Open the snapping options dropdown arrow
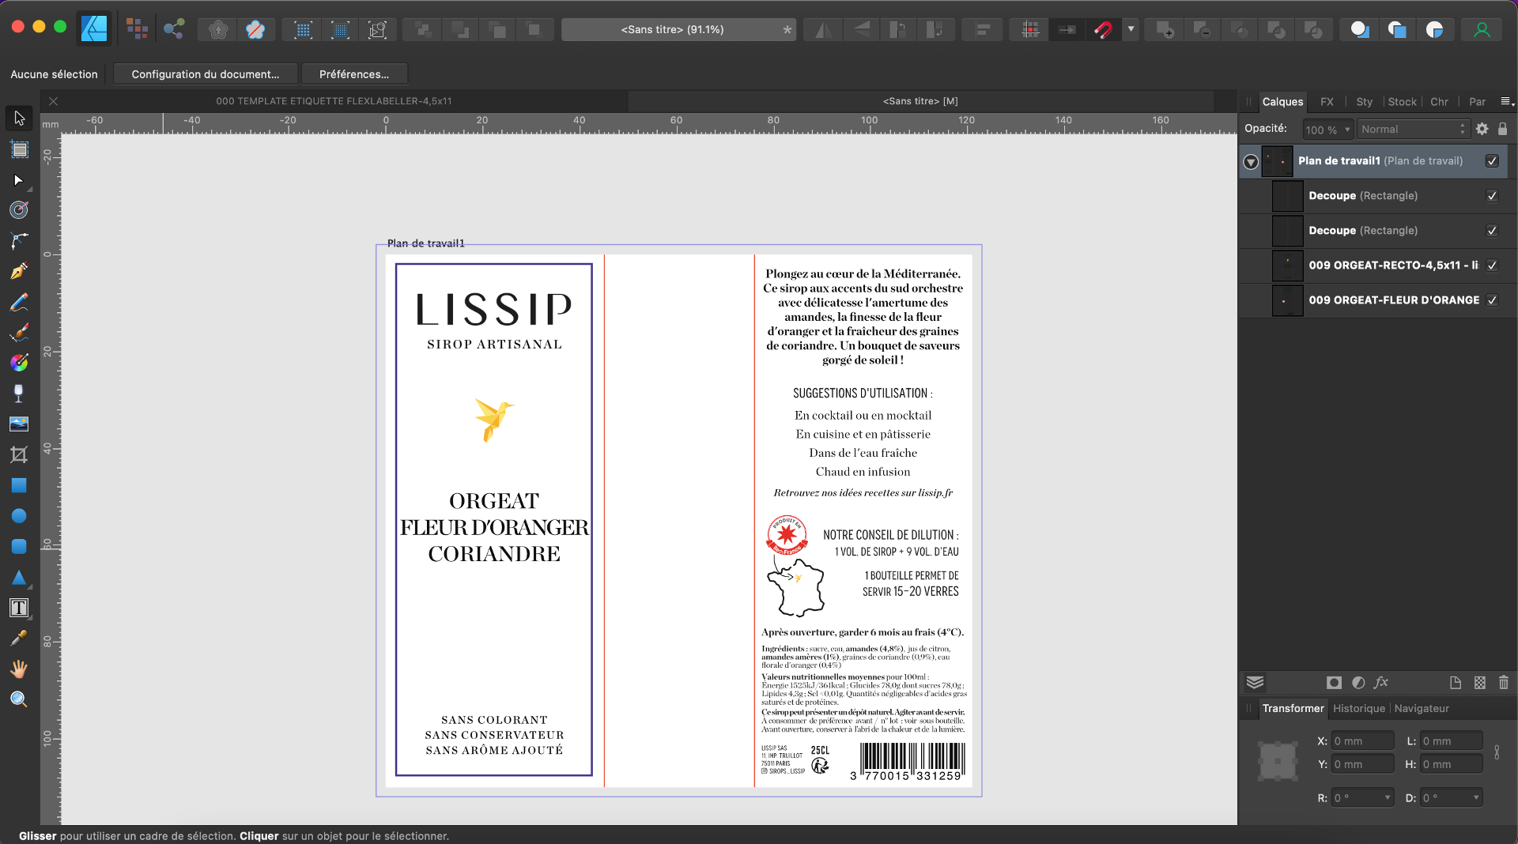Image resolution: width=1518 pixels, height=844 pixels. tap(1131, 29)
